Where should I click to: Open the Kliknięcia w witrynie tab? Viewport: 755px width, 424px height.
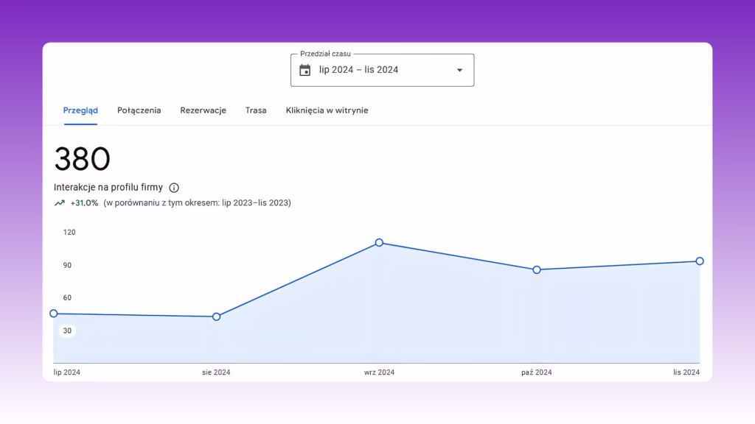coord(327,110)
